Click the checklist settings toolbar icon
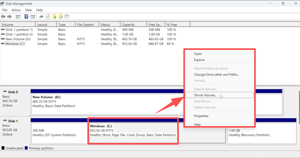The width and height of the screenshot is (300, 158). 67,17
